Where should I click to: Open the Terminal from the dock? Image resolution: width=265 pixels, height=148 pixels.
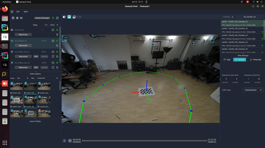5,46
